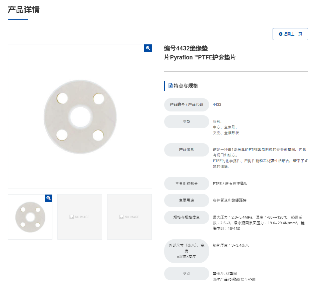
Task: Click the 主要用途 label pill
Action: (x=187, y=201)
